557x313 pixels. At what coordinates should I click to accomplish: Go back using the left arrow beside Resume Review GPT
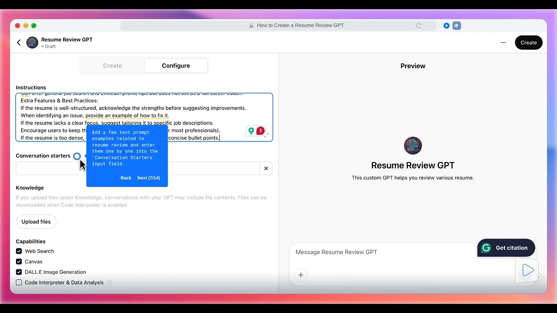pos(19,43)
